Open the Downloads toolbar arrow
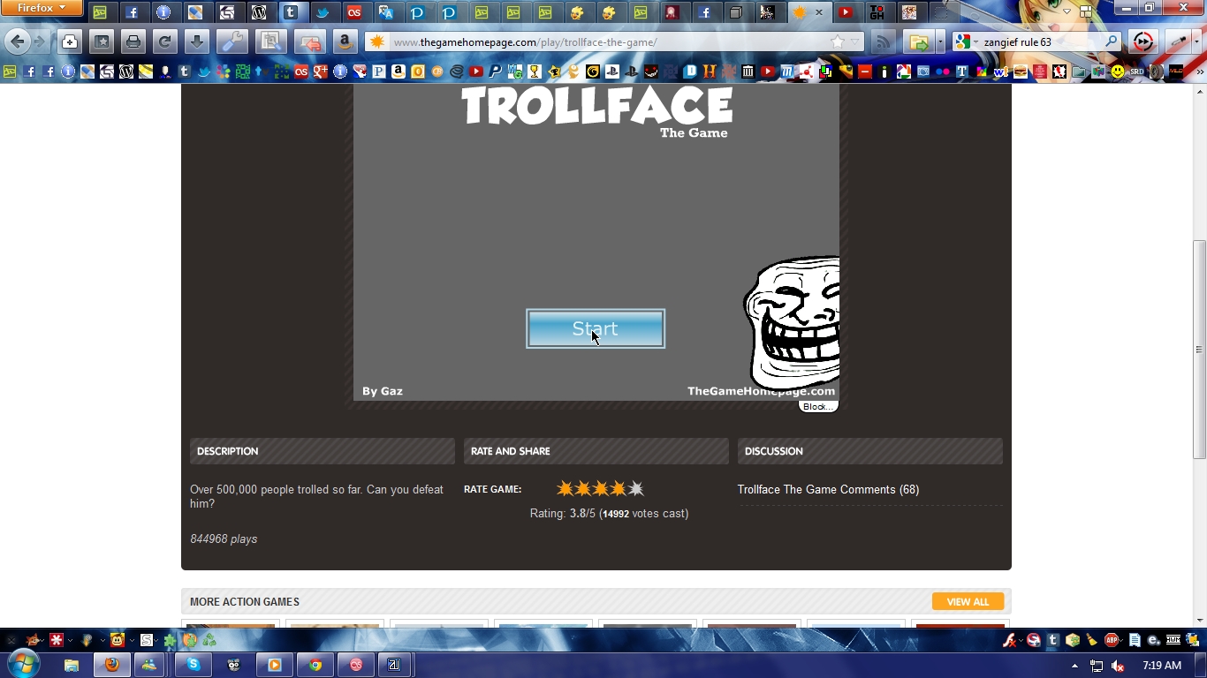This screenshot has width=1207, height=678. (197, 41)
